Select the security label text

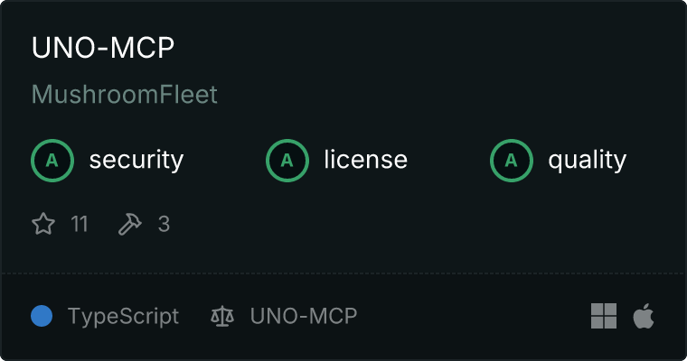coord(136,161)
